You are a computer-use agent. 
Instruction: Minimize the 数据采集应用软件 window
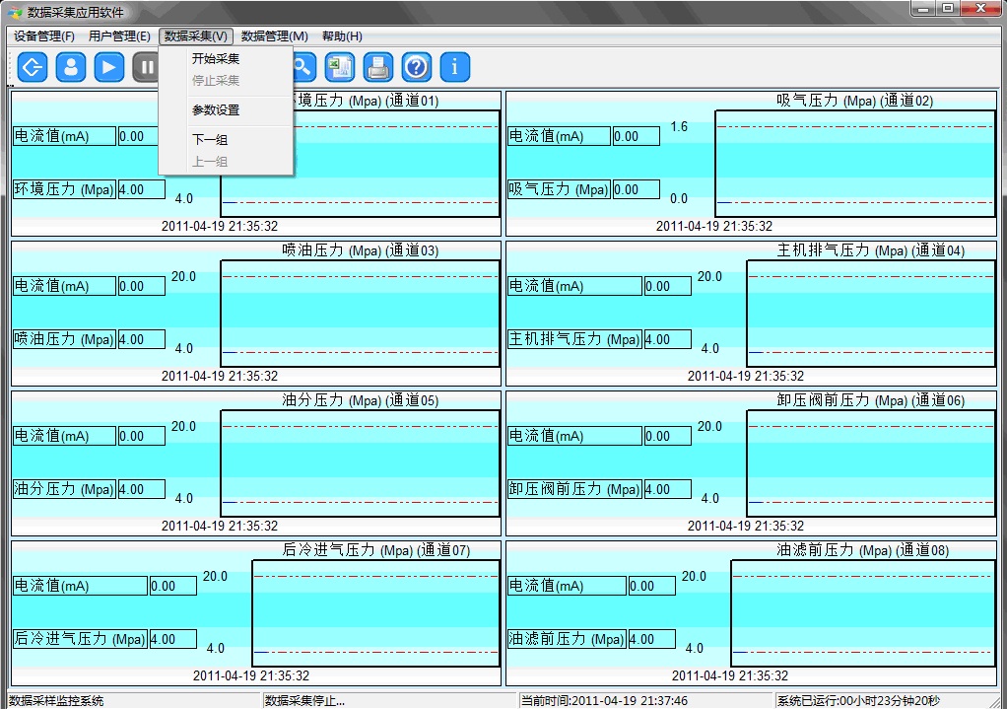(x=923, y=8)
